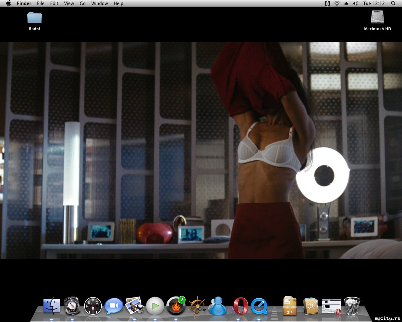Open the Edit menu
Viewport: 402px width, 322px height.
point(54,3)
